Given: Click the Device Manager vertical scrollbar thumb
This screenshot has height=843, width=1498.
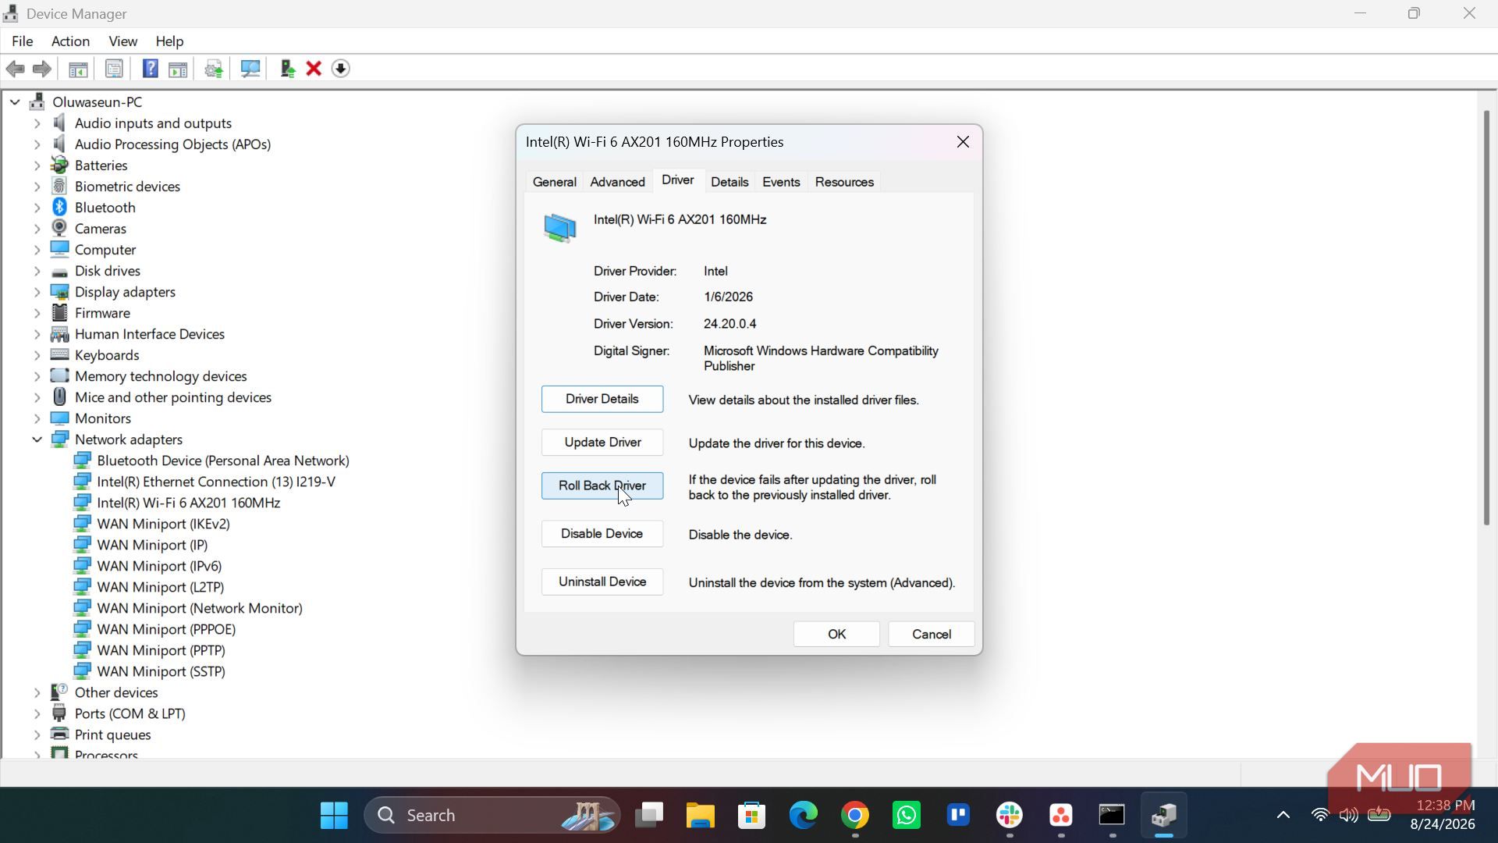Looking at the screenshot, I should click(x=1486, y=318).
